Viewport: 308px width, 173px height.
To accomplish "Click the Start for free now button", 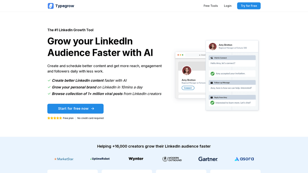I will (75, 108).
